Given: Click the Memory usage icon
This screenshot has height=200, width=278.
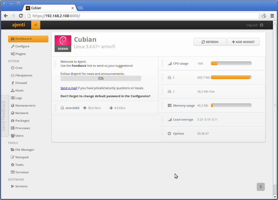Looking at the screenshot, I should 169,106.
